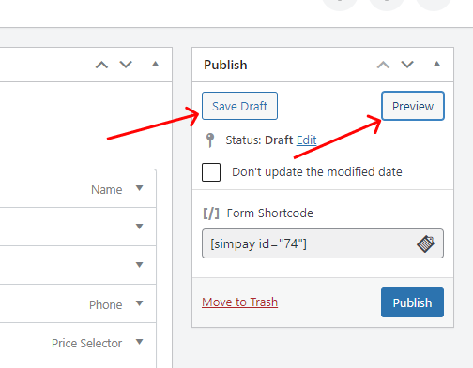Publish the payment form
This screenshot has height=368, width=473.
click(412, 302)
